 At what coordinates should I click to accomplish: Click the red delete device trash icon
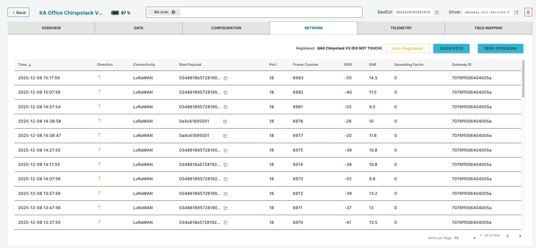click(528, 12)
